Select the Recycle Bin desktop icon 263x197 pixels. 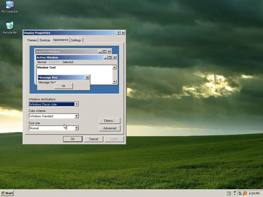(10, 28)
